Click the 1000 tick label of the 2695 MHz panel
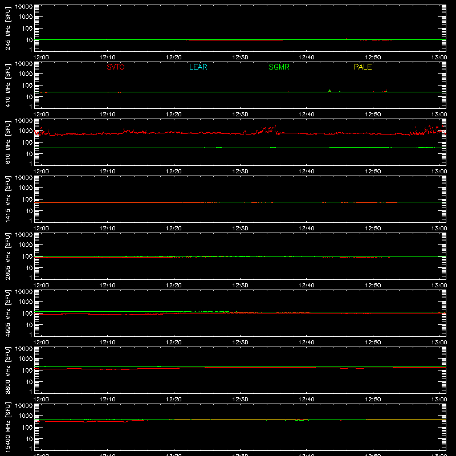Viewport: 456px width, 456px height. (x=26, y=245)
